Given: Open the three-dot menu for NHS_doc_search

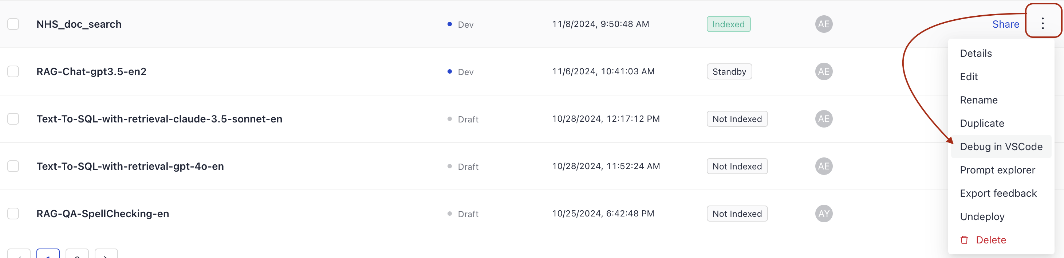Looking at the screenshot, I should click(1043, 24).
